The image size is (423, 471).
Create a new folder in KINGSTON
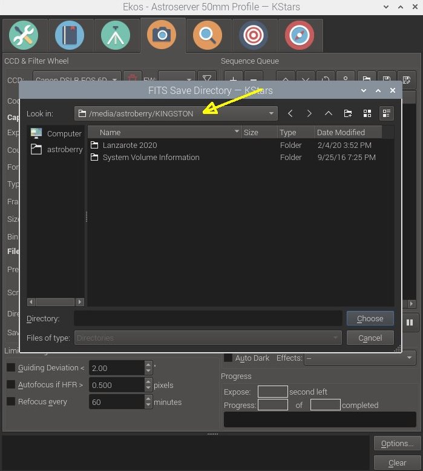point(348,113)
